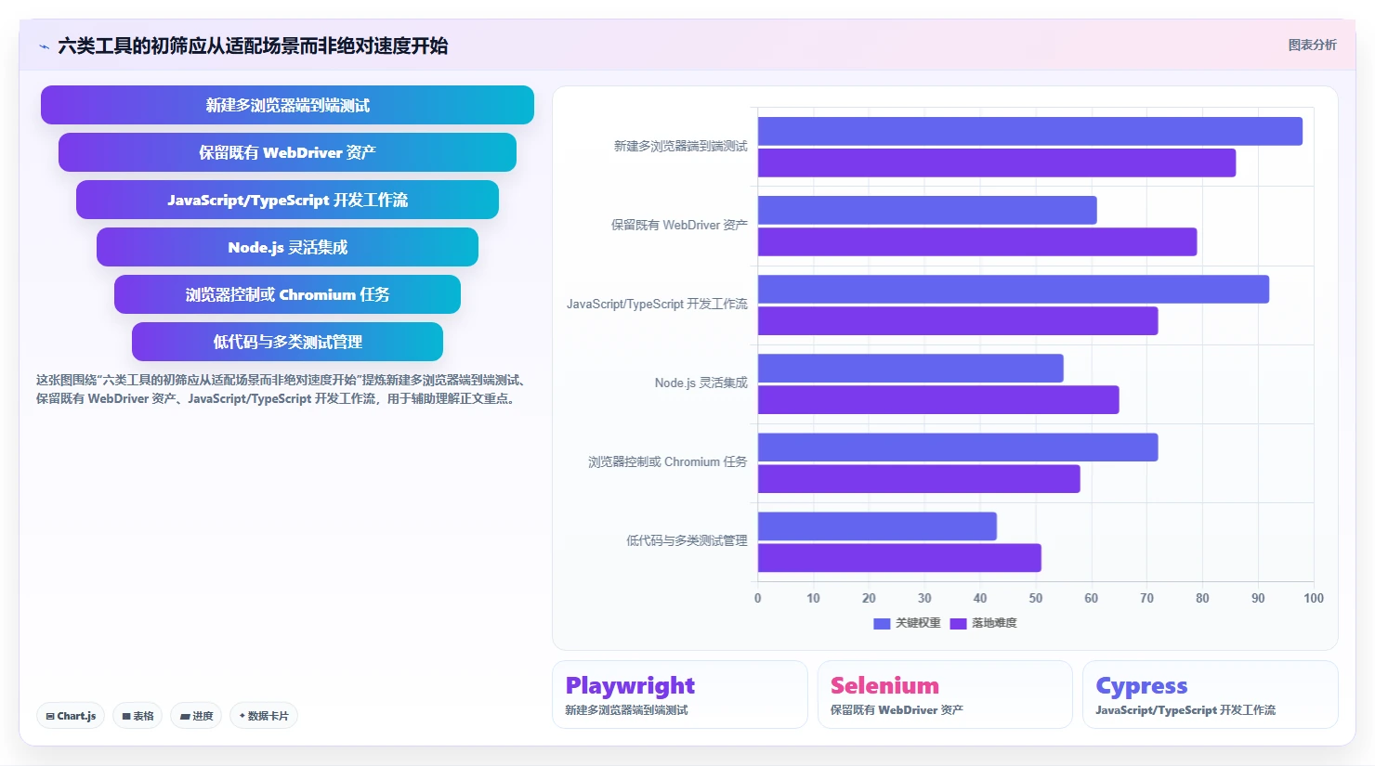The image size is (1375, 766).
Task: Toggle the 落地难度 legend swatch
Action: [958, 624]
